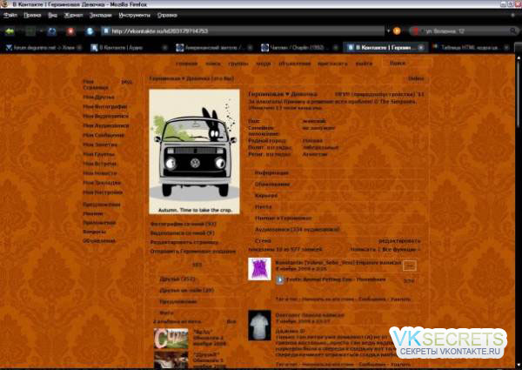
Task: Click the purple avatar of the first wall post
Action: [259, 269]
